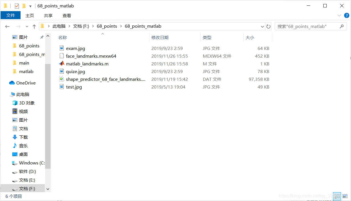Open recent locations dropdown arrow
Screen dimensions: 351x201
(x=27, y=26)
